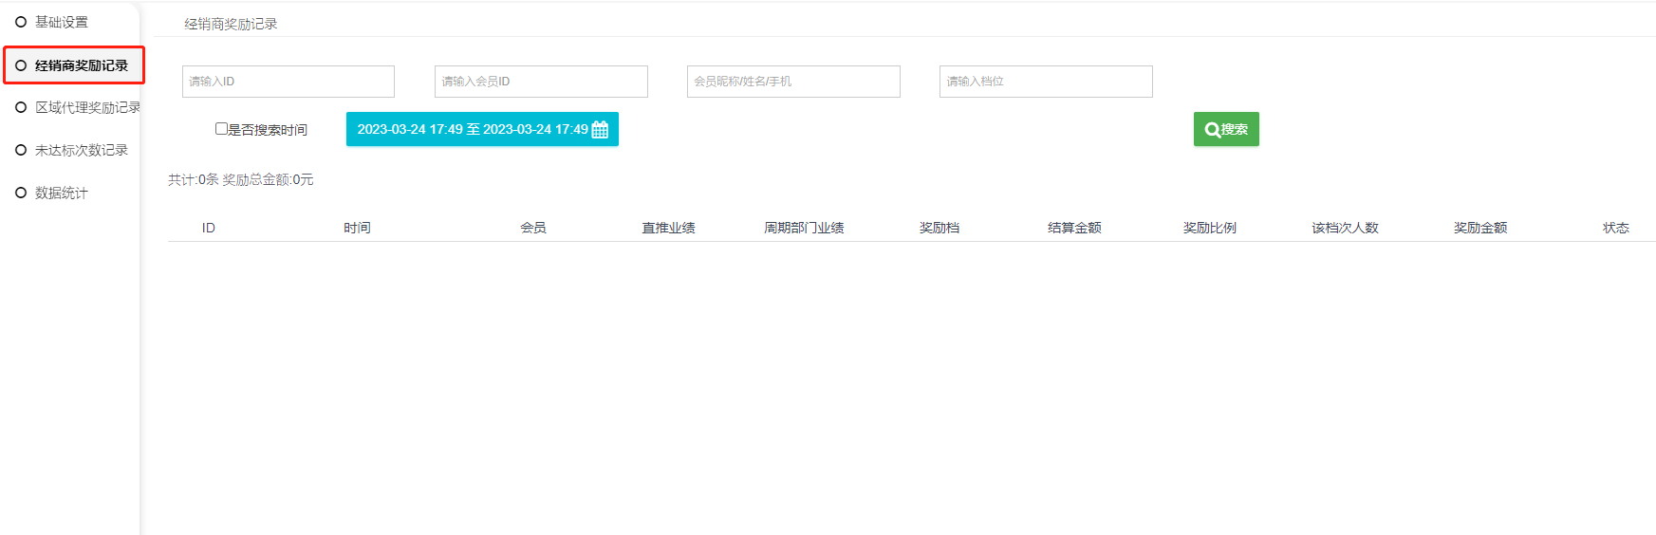Go to 区域代理奖励记录 menu item

[x=87, y=107]
